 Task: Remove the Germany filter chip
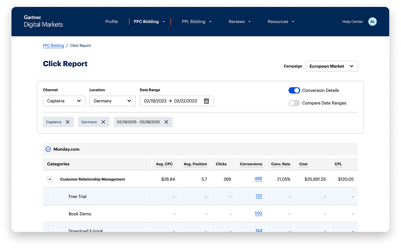coord(103,122)
